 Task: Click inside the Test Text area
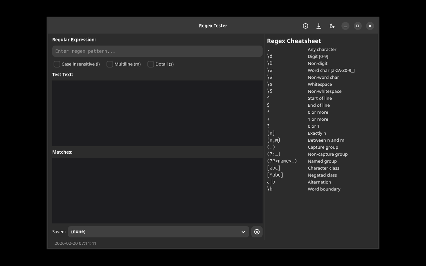coord(157,113)
